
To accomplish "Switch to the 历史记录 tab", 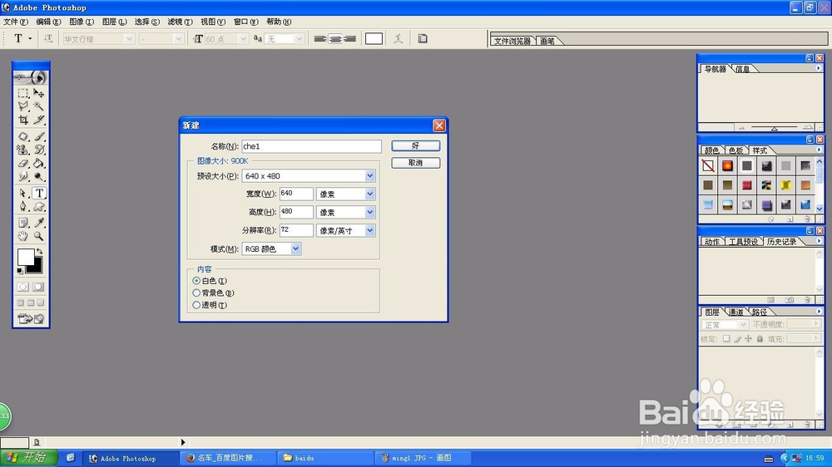I will click(x=781, y=242).
